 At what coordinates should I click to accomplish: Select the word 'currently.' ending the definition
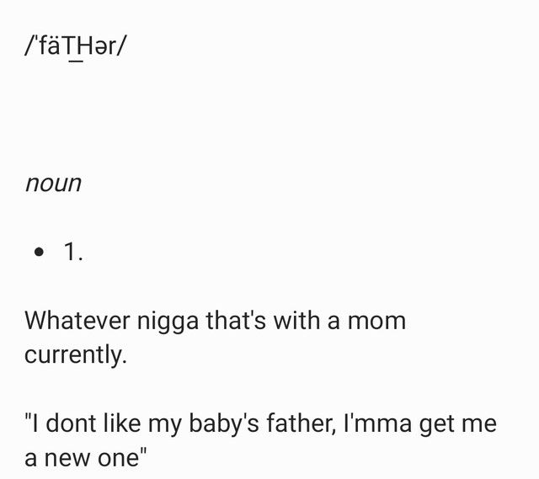(x=76, y=355)
